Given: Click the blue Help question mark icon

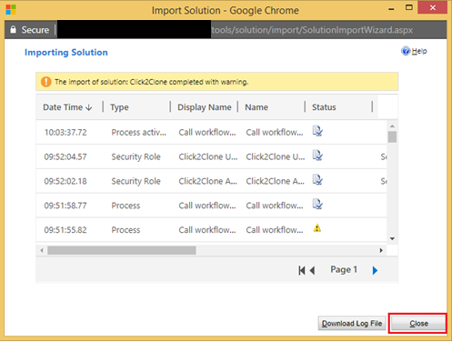Looking at the screenshot, I should (406, 51).
